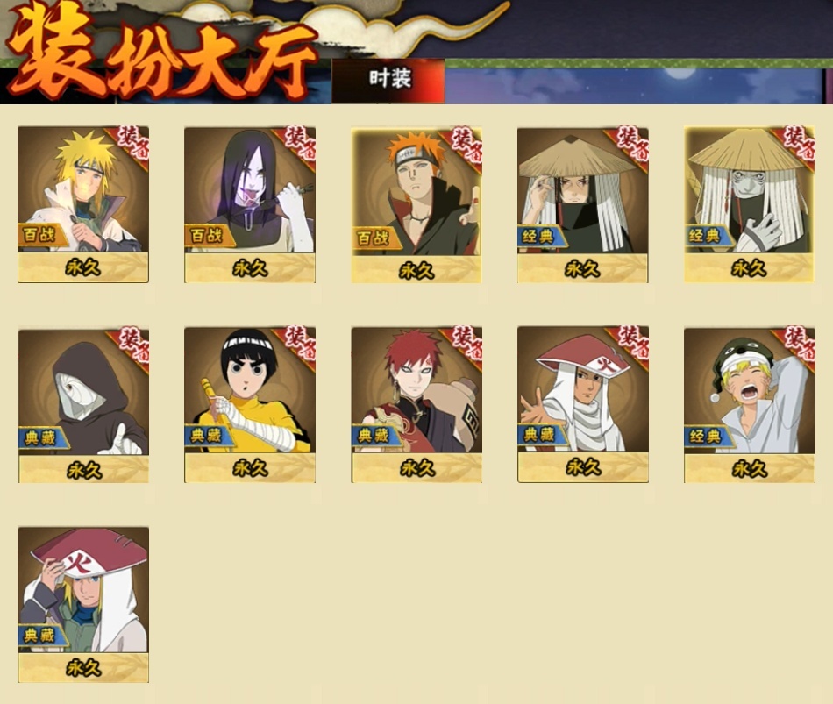
Task: Choose the orange-haired Akatsuki cloak costume
Action: pos(416,204)
